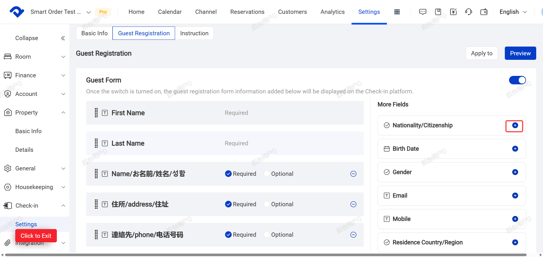Open Details under Property
This screenshot has width=543, height=257.
(24, 150)
